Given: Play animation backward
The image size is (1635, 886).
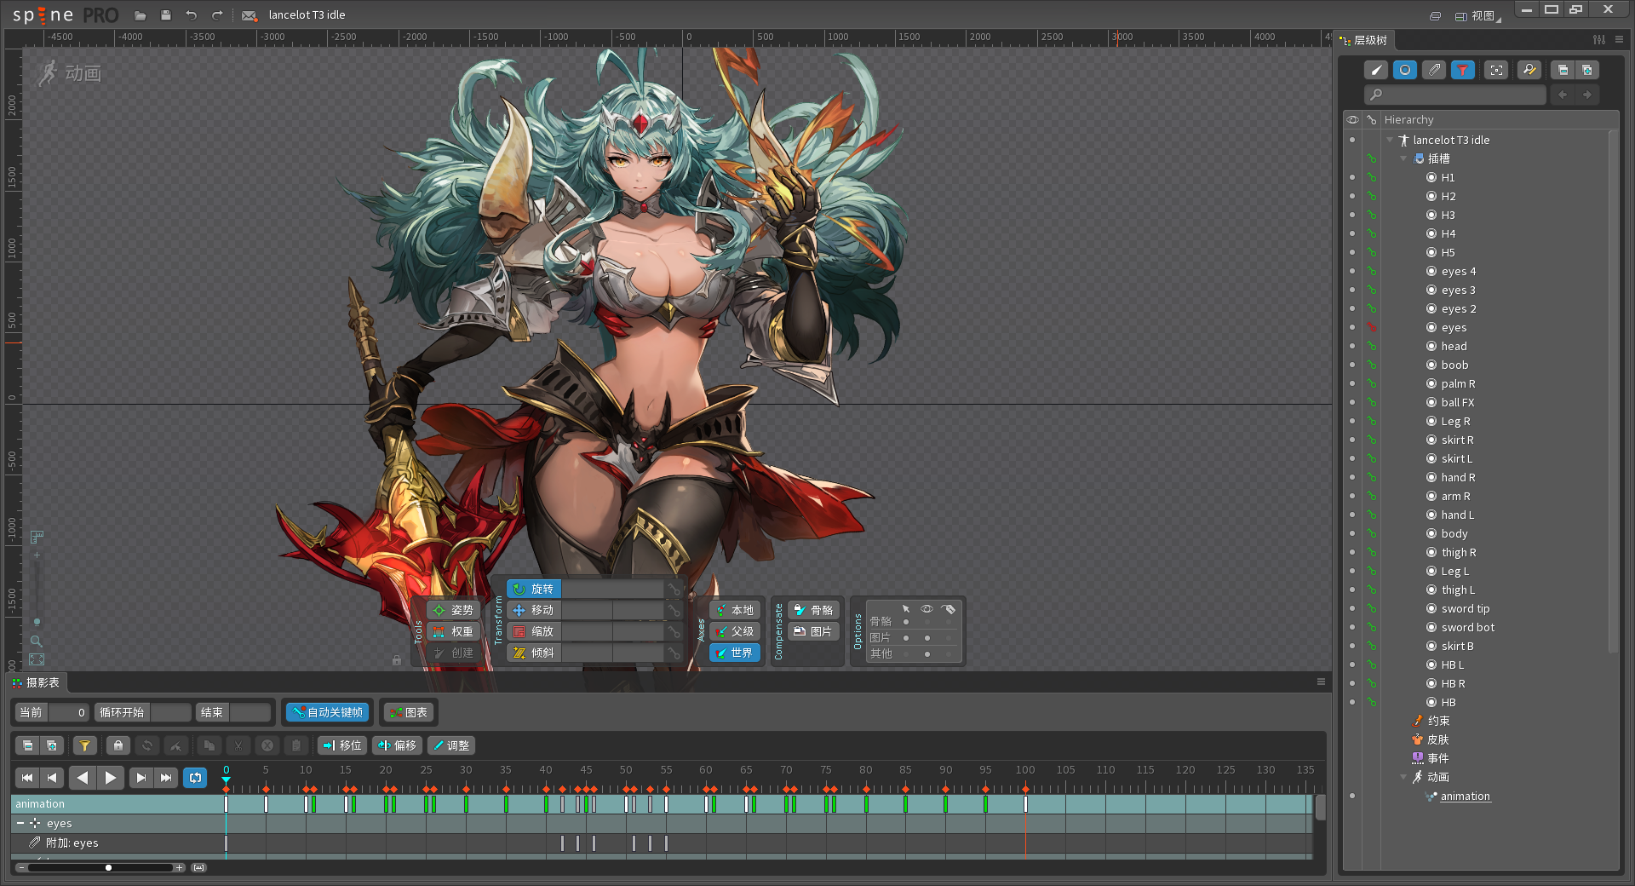Looking at the screenshot, I should pyautogui.click(x=82, y=777).
